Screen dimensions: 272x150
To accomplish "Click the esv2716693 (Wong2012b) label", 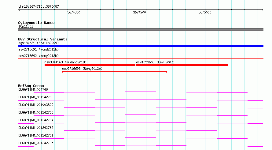I will pyautogui.click(x=82, y=69).
